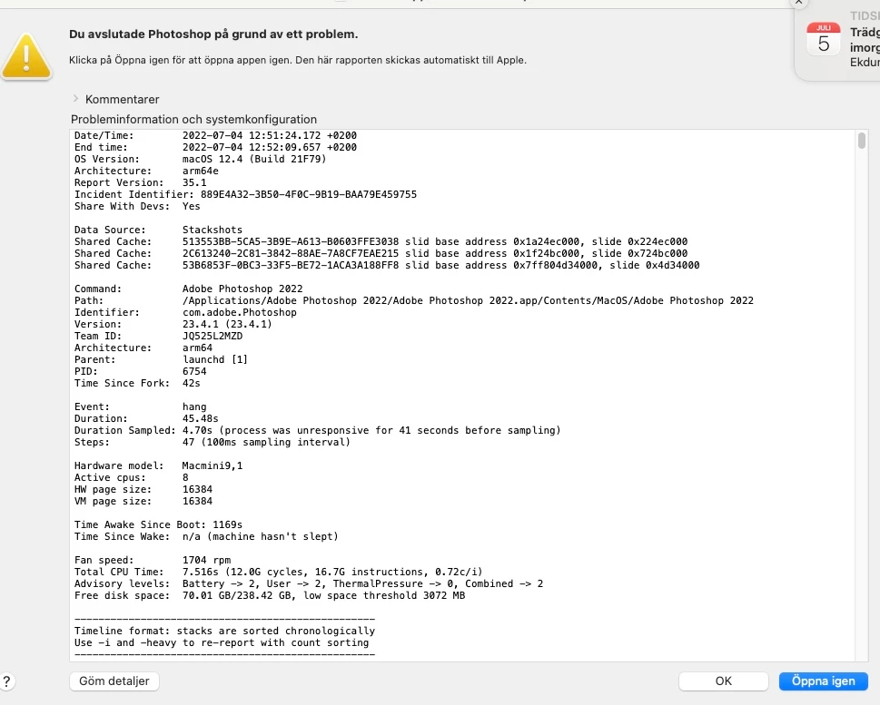Click Time Awake Since Boot '1169s'
The image size is (880, 705).
pos(227,524)
